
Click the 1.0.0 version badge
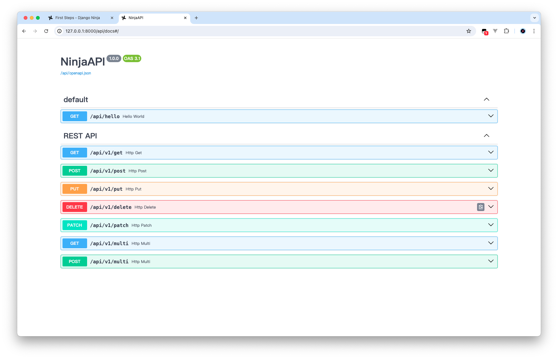[114, 58]
